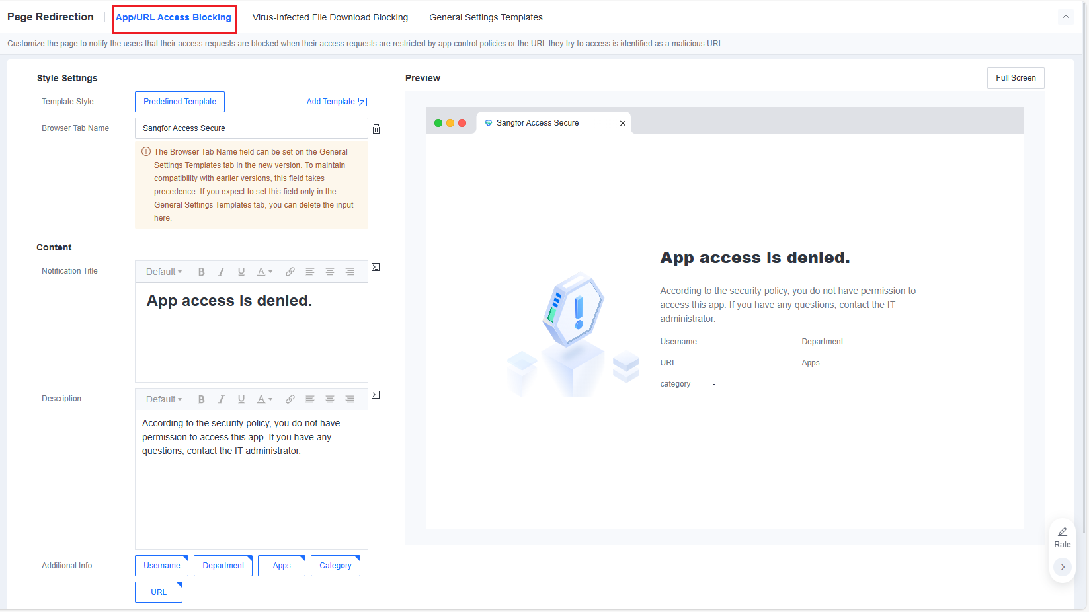
Task: Toggle the Username additional info tag
Action: tap(162, 566)
